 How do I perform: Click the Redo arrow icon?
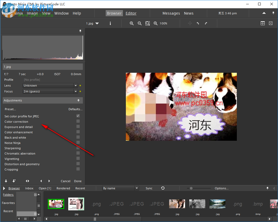206,23
